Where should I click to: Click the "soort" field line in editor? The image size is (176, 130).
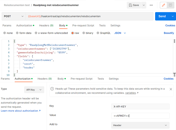pos(29,64)
